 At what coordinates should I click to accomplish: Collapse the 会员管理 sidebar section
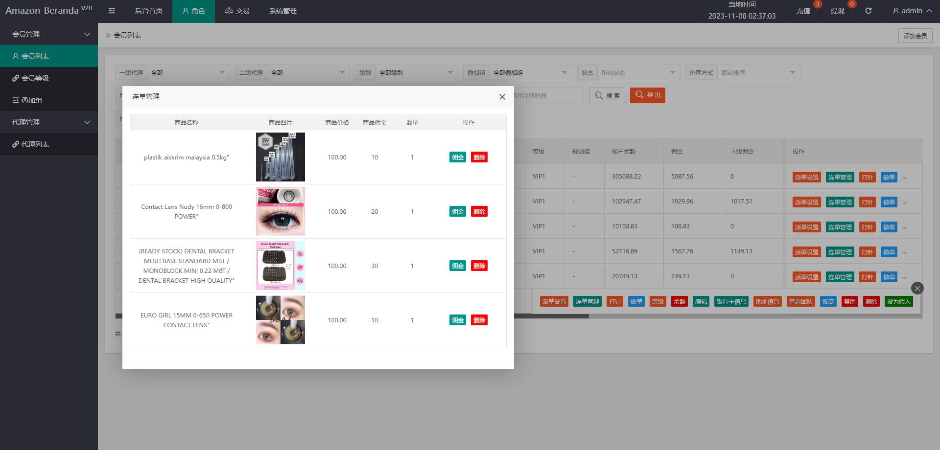(49, 34)
